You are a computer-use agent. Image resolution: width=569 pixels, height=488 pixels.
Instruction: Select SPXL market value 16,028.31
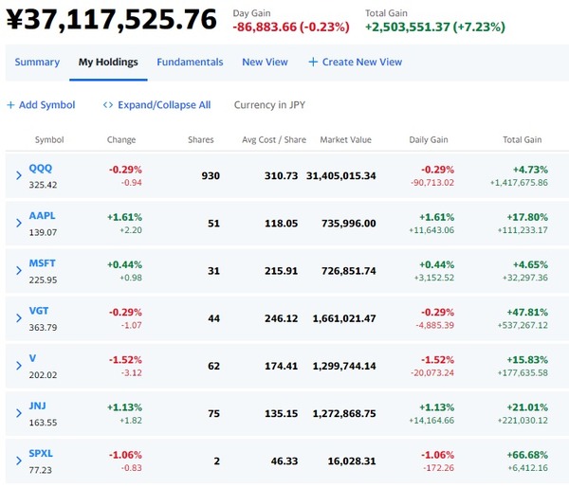pyautogui.click(x=352, y=461)
